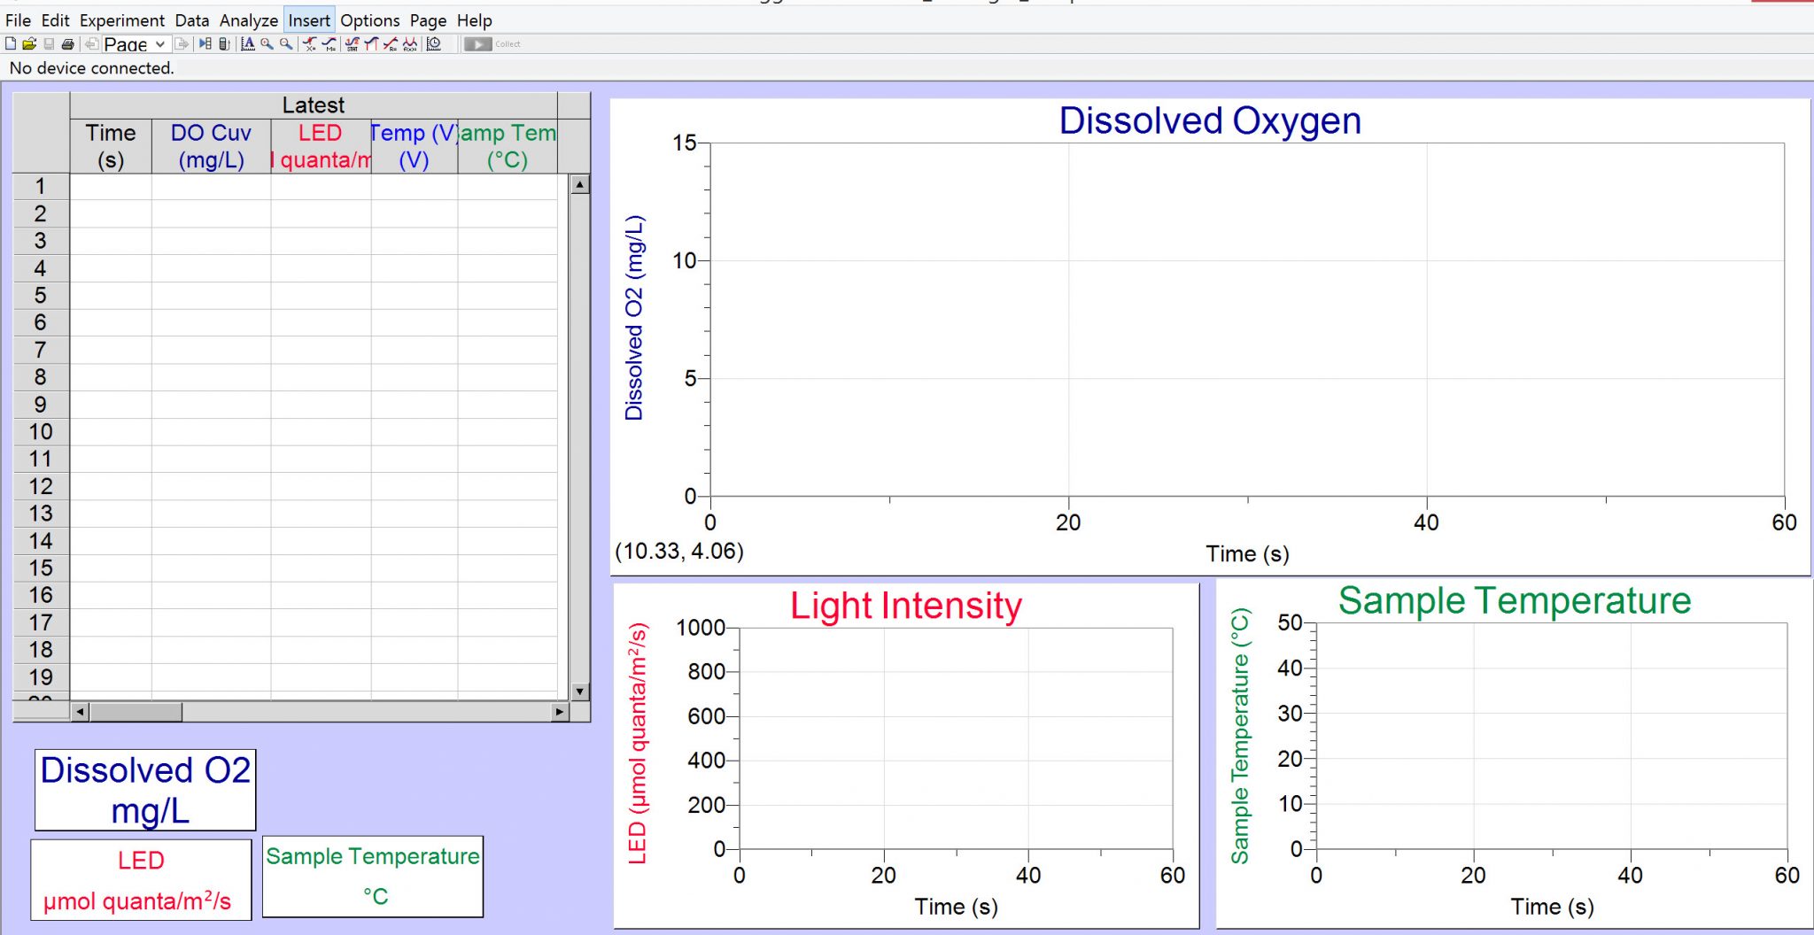Open the Data Collection clock settings

[x=434, y=43]
